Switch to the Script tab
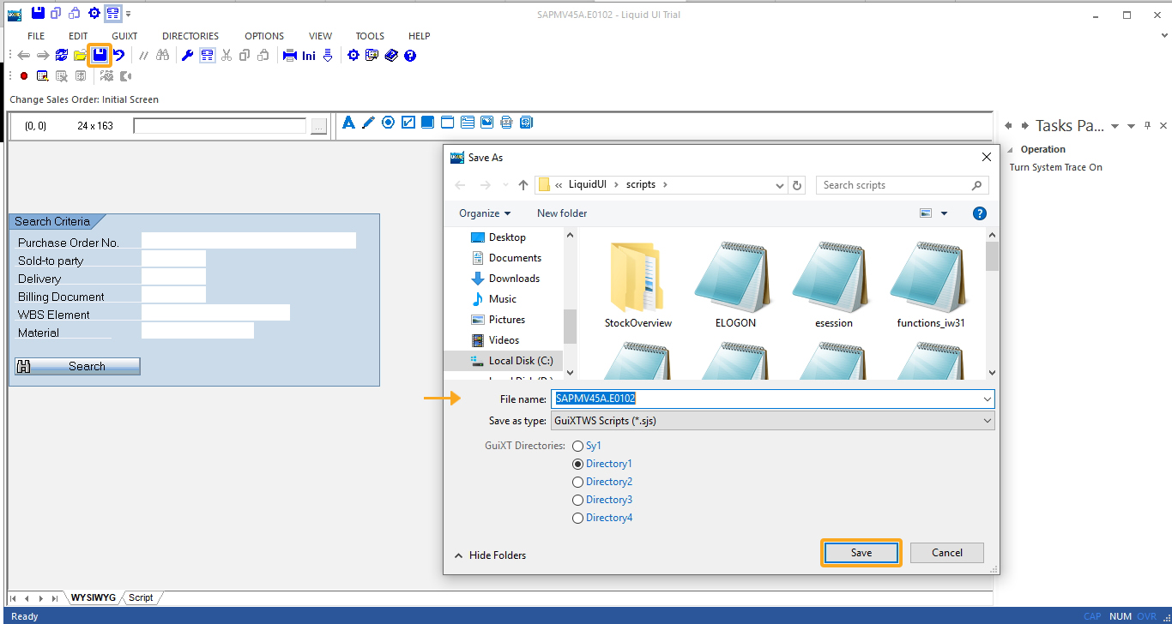Image resolution: width=1172 pixels, height=624 pixels. (x=141, y=597)
